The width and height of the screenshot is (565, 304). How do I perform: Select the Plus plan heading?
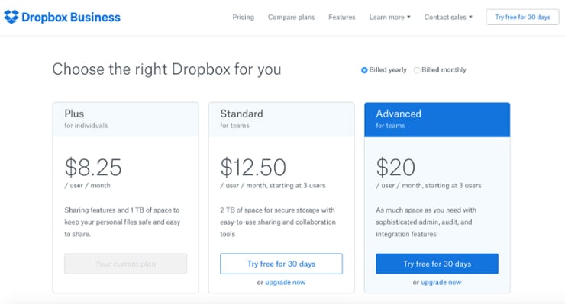coord(74,114)
